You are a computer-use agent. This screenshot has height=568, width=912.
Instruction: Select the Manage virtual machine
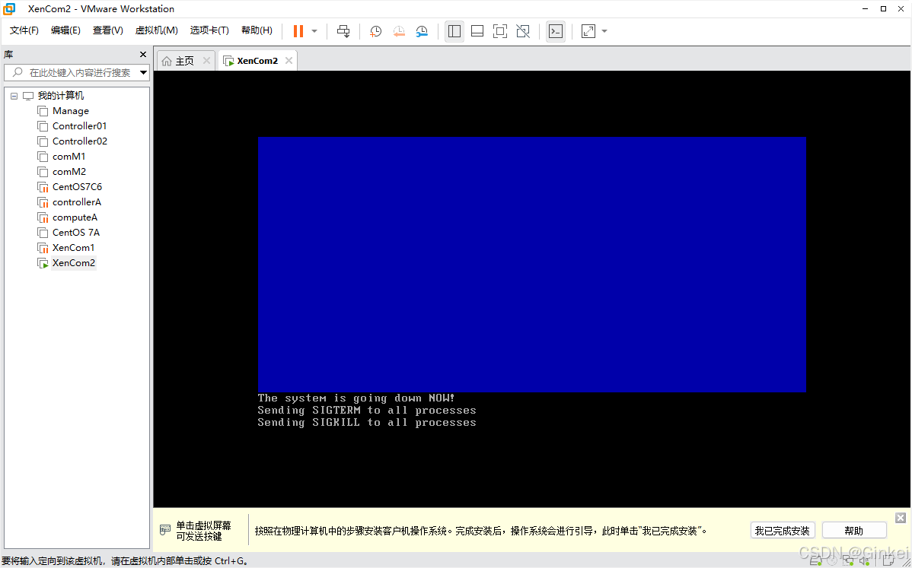pos(70,111)
